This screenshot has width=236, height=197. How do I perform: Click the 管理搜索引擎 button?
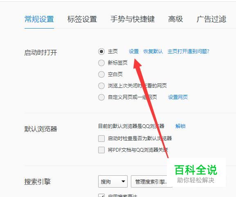(x=151, y=181)
